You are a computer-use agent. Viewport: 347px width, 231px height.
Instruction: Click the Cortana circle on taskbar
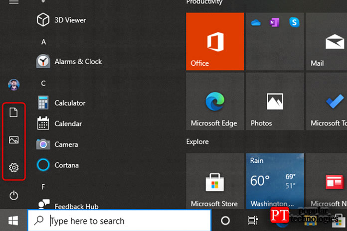[225, 221]
